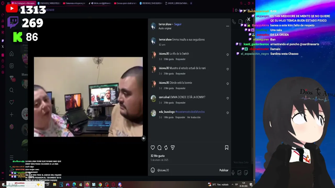Screen dimensions: 335x188
Task: Open Google Chrome from the taskbar
Action: point(100,185)
